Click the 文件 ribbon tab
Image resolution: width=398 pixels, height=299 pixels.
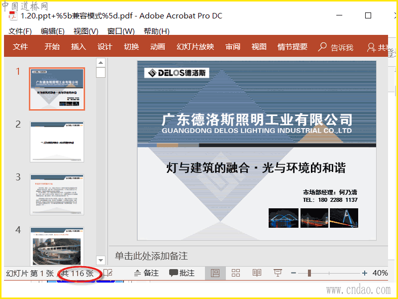pyautogui.click(x=20, y=47)
